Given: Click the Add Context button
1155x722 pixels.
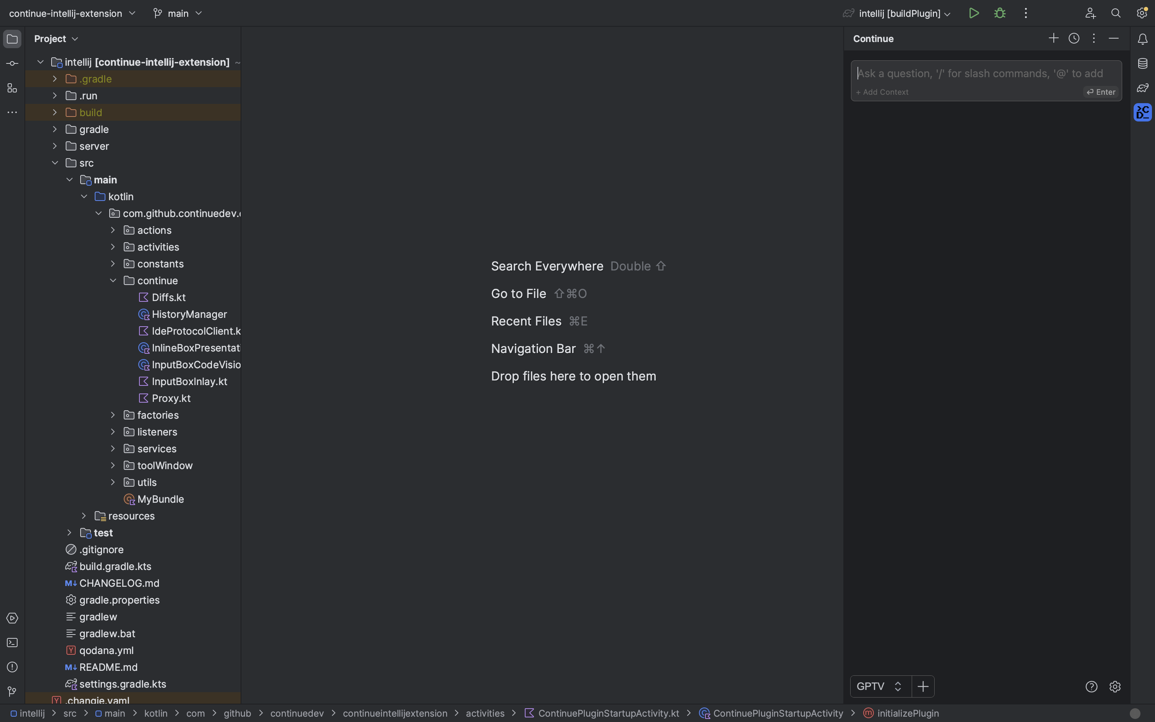Looking at the screenshot, I should [882, 92].
